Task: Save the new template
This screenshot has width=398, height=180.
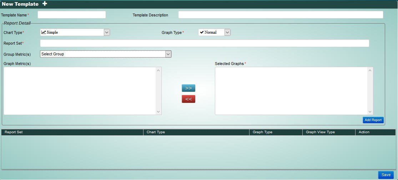Action: click(x=386, y=175)
